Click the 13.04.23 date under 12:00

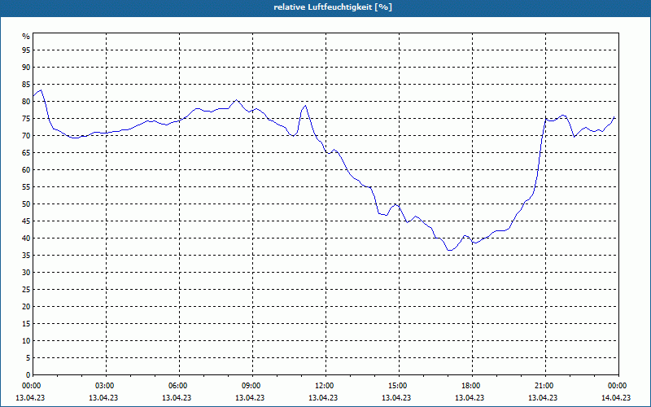(x=323, y=398)
